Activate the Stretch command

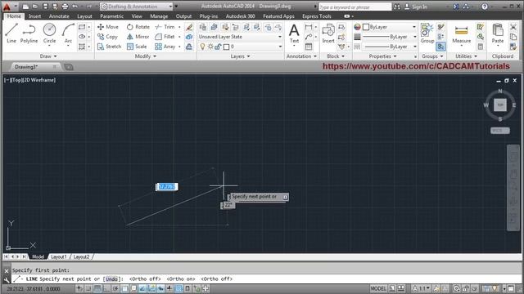[109, 47]
